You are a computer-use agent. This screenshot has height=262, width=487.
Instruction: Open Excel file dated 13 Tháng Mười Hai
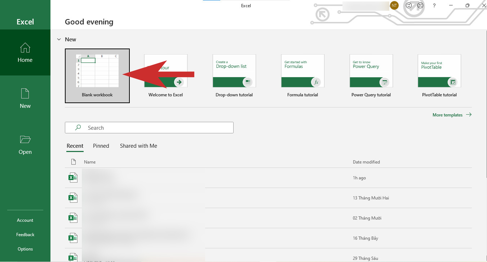268,198
